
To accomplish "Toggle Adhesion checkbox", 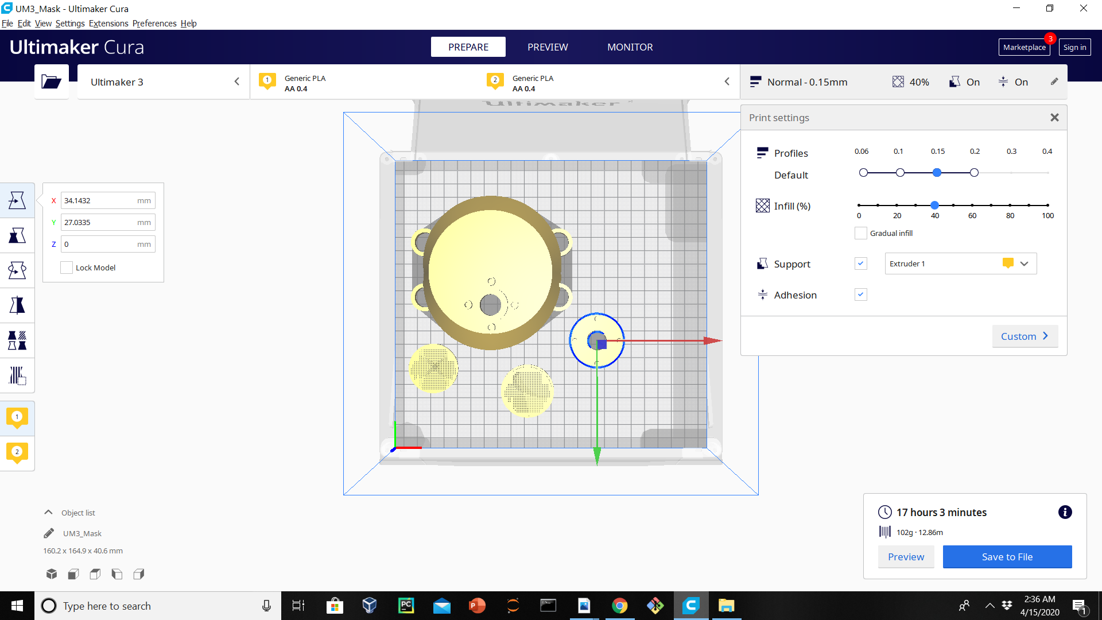I will click(x=860, y=294).
